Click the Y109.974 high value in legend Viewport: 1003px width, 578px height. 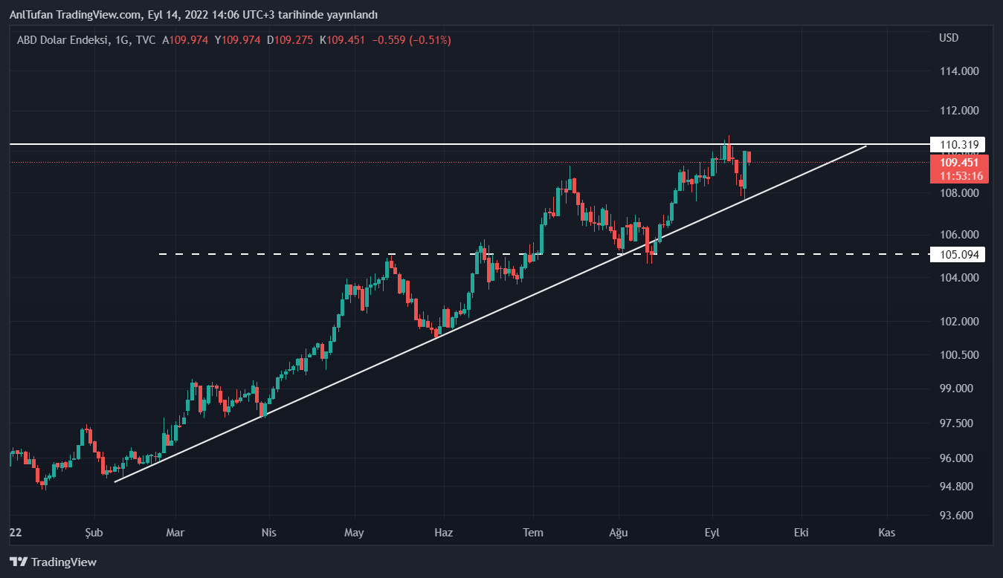coord(237,40)
